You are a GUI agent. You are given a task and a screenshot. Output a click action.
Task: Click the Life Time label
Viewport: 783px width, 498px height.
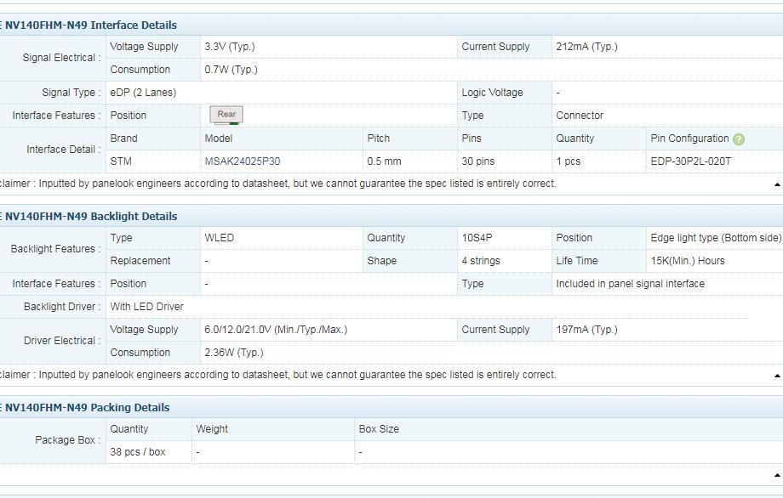tap(577, 261)
